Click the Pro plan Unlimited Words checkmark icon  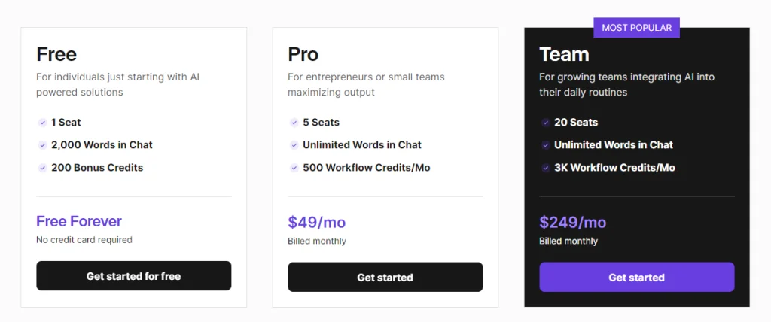[294, 145]
